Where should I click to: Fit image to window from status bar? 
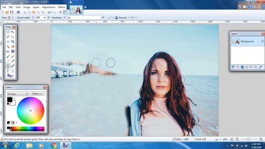pos(232,139)
